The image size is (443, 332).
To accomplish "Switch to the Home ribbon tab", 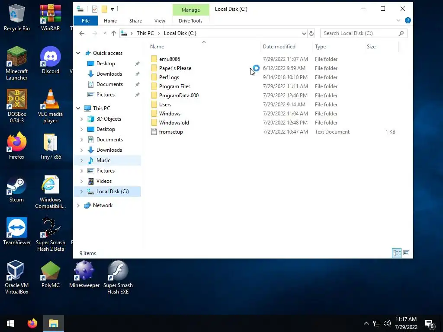I will pos(110,21).
